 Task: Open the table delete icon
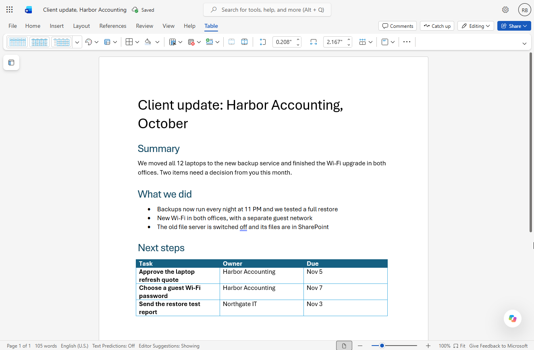click(191, 42)
